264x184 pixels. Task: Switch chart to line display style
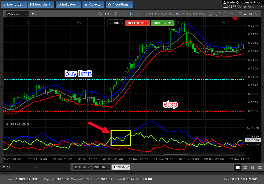click(x=138, y=14)
